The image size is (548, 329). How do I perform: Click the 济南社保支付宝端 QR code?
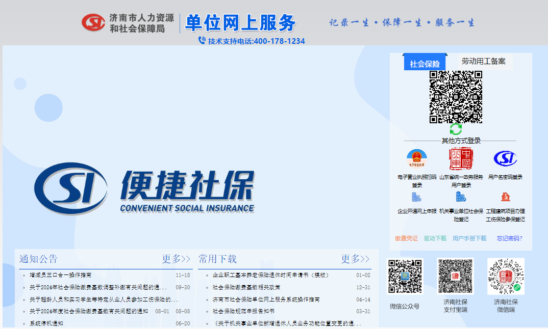click(455, 277)
